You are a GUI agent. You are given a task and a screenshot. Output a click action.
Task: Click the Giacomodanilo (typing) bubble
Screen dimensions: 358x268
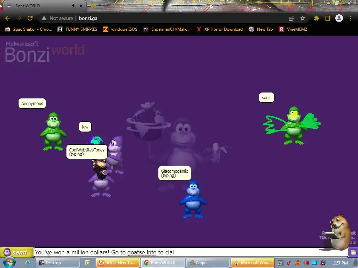point(175,173)
